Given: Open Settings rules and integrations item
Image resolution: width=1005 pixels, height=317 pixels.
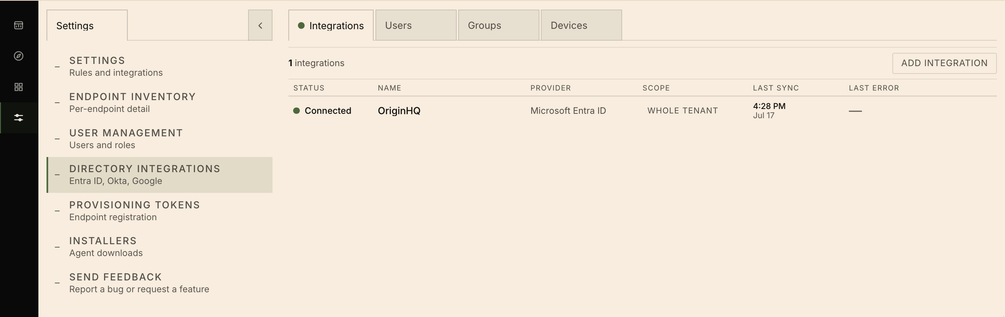Looking at the screenshot, I should 160,67.
